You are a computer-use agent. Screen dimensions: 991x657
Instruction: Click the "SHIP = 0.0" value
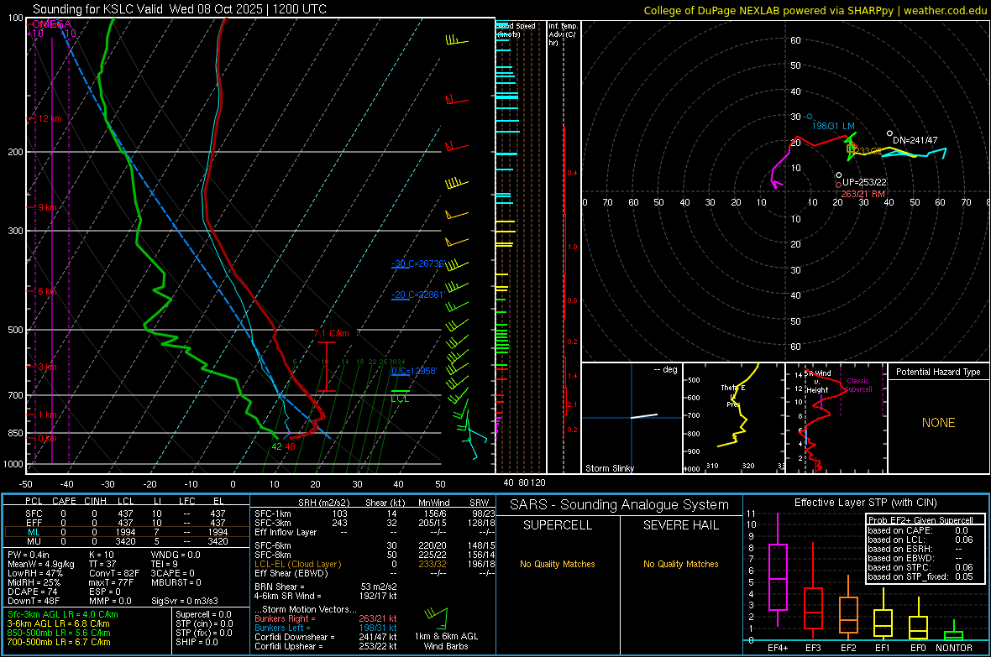(197, 642)
